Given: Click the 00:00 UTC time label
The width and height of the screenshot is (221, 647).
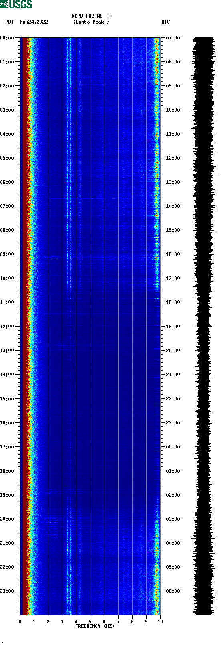Looking at the screenshot, I should point(173,447).
